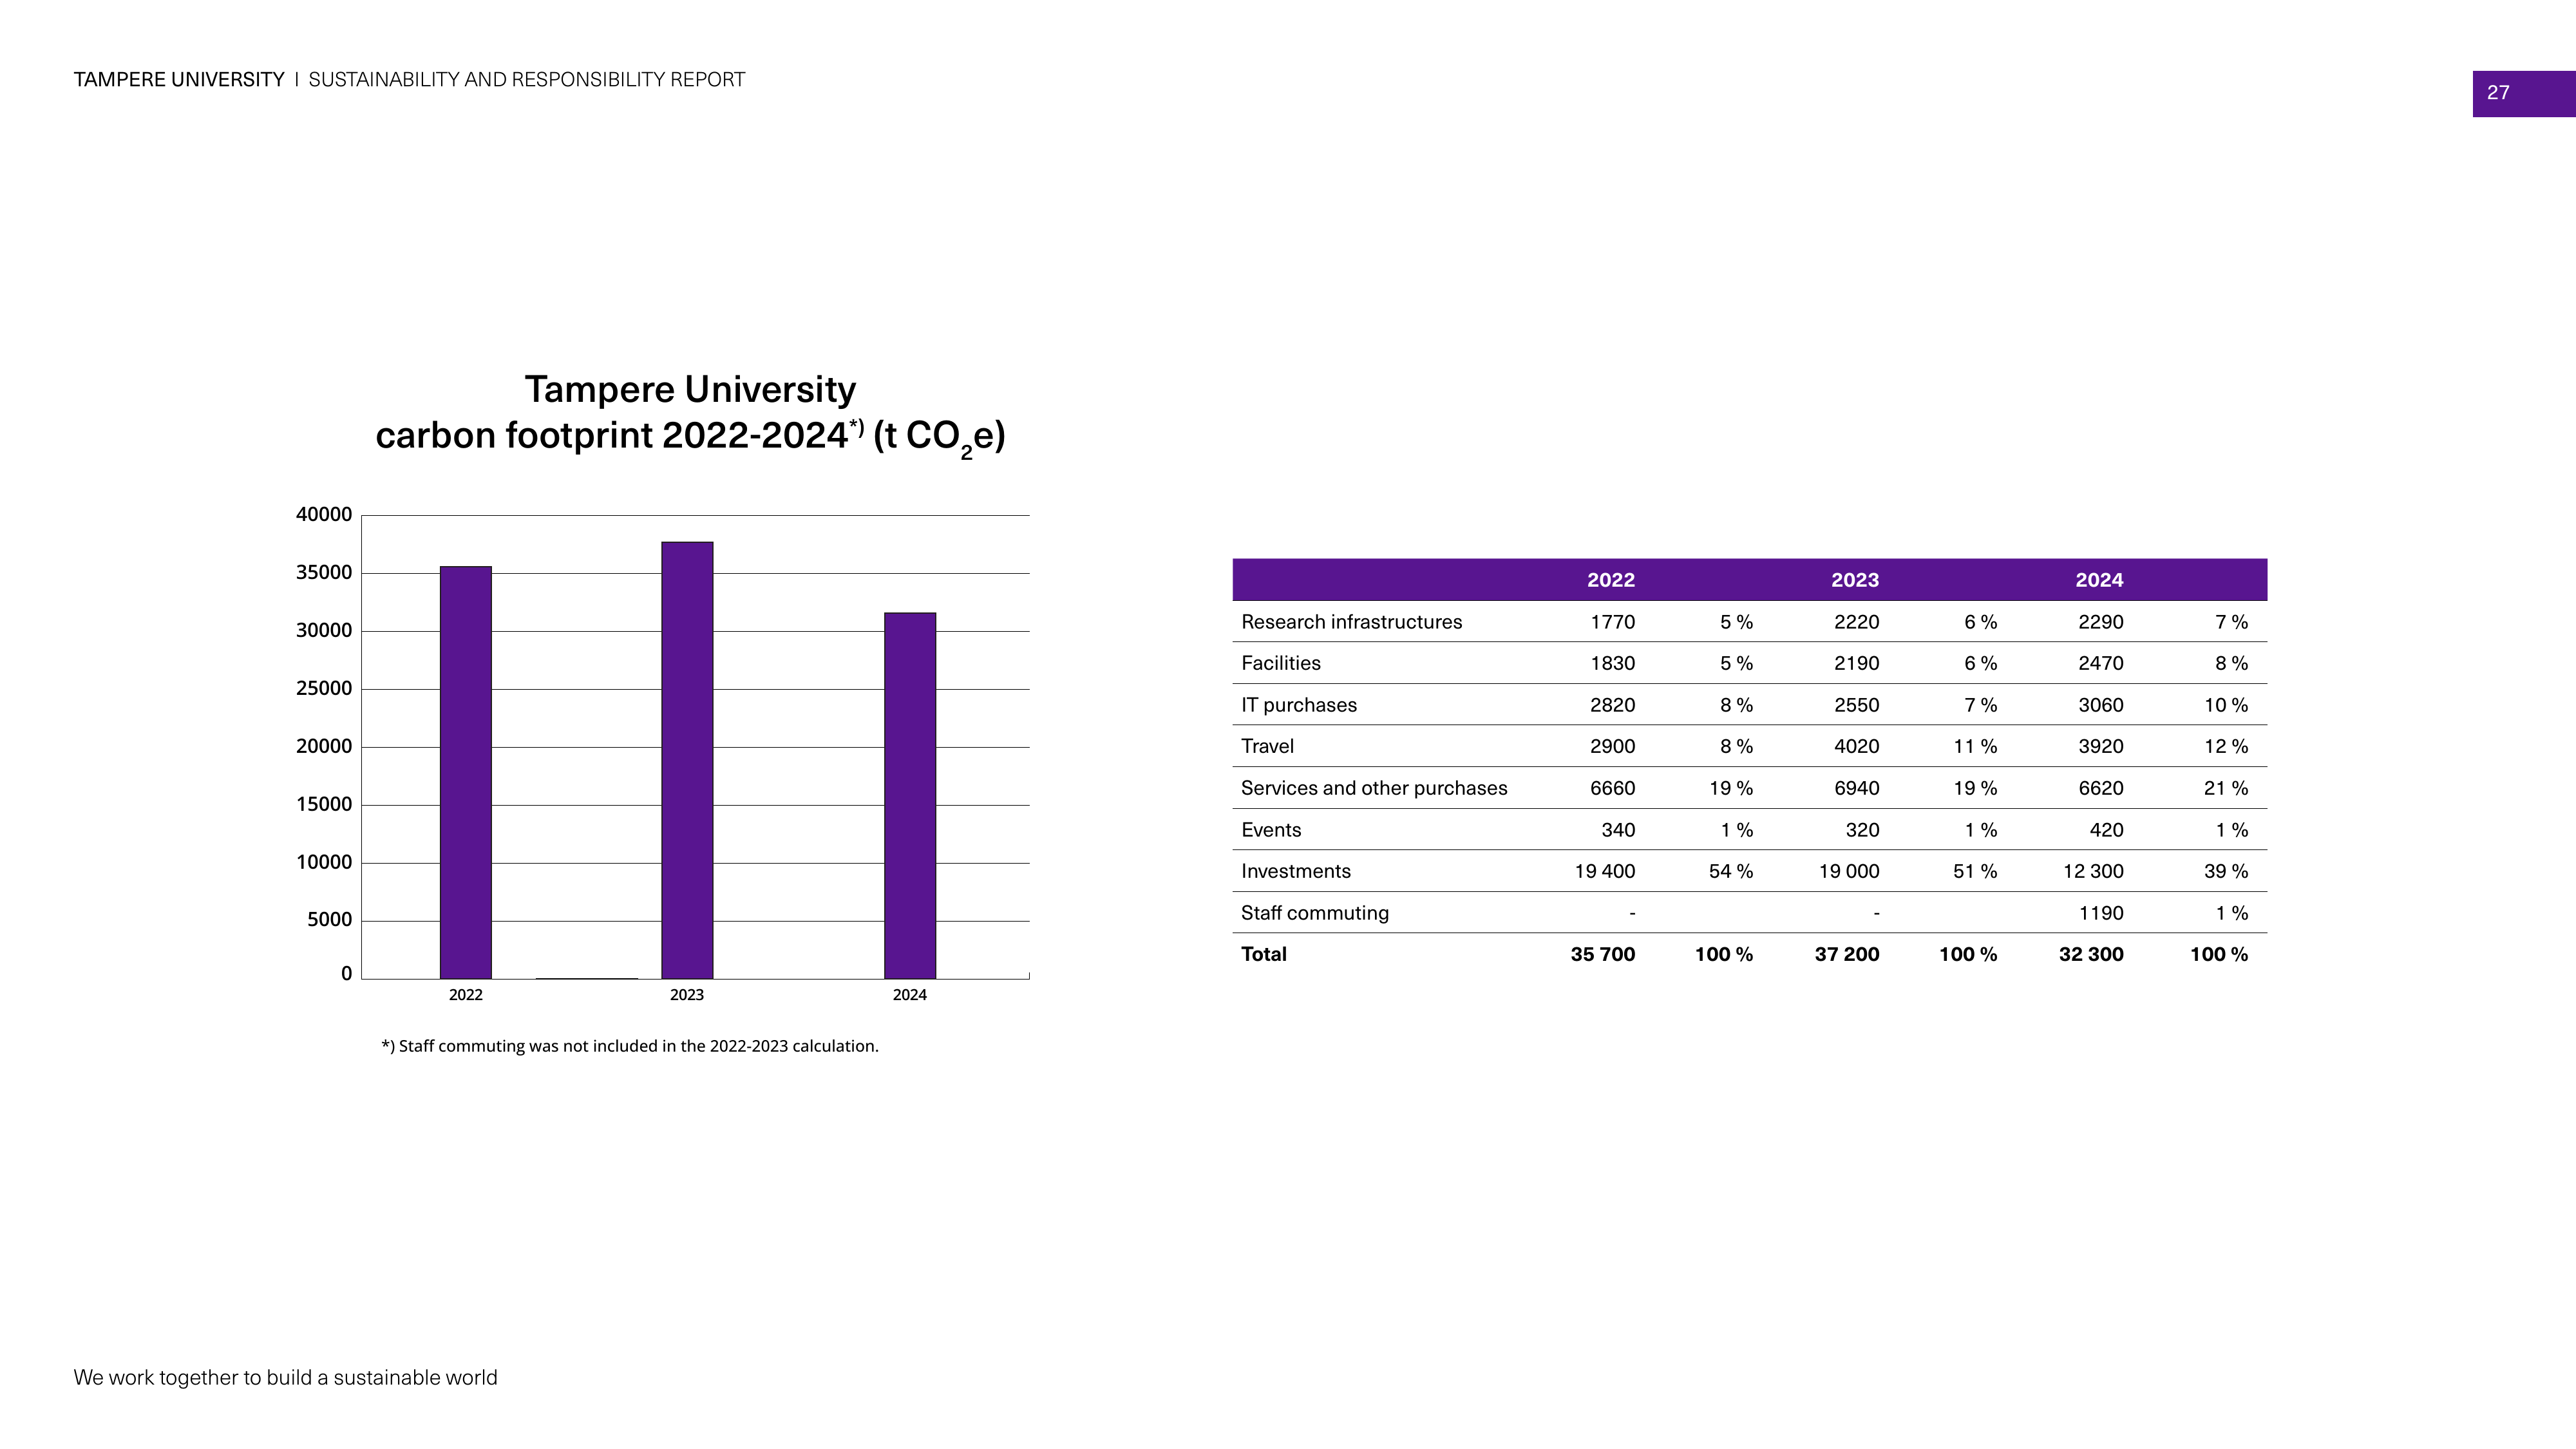This screenshot has height=1449, width=2576.
Task: Click the 39 % Investments share cell
Action: click(2226, 871)
